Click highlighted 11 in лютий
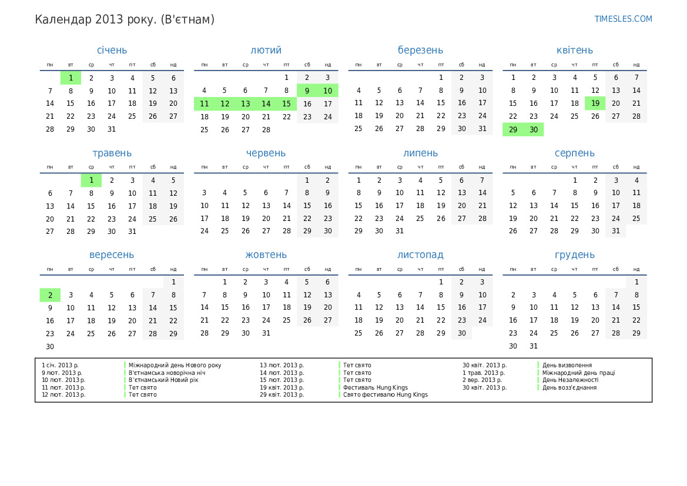The width and height of the screenshot is (687, 486). point(204,104)
